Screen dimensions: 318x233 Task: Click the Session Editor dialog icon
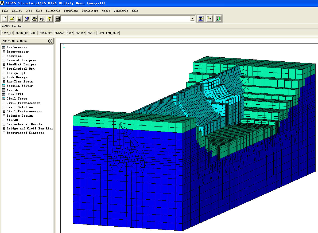(x=4, y=86)
